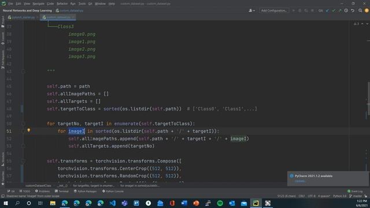The image size is (370, 208).
Task: Open the Navigate menu
Action: [39, 3]
